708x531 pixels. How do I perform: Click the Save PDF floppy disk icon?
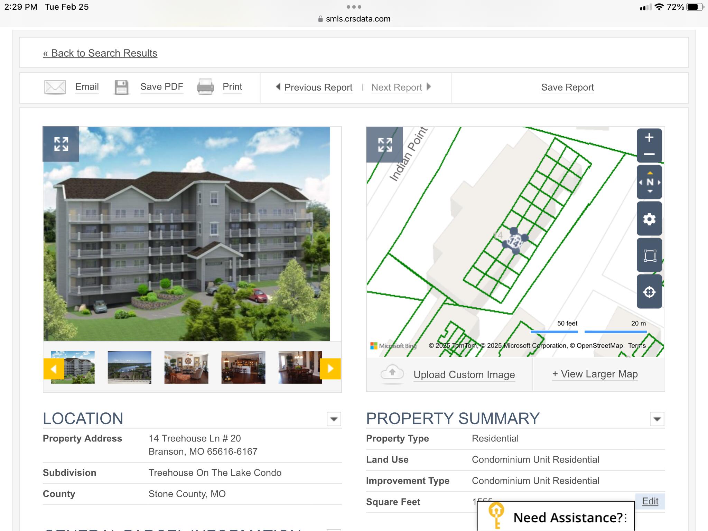[x=121, y=87]
